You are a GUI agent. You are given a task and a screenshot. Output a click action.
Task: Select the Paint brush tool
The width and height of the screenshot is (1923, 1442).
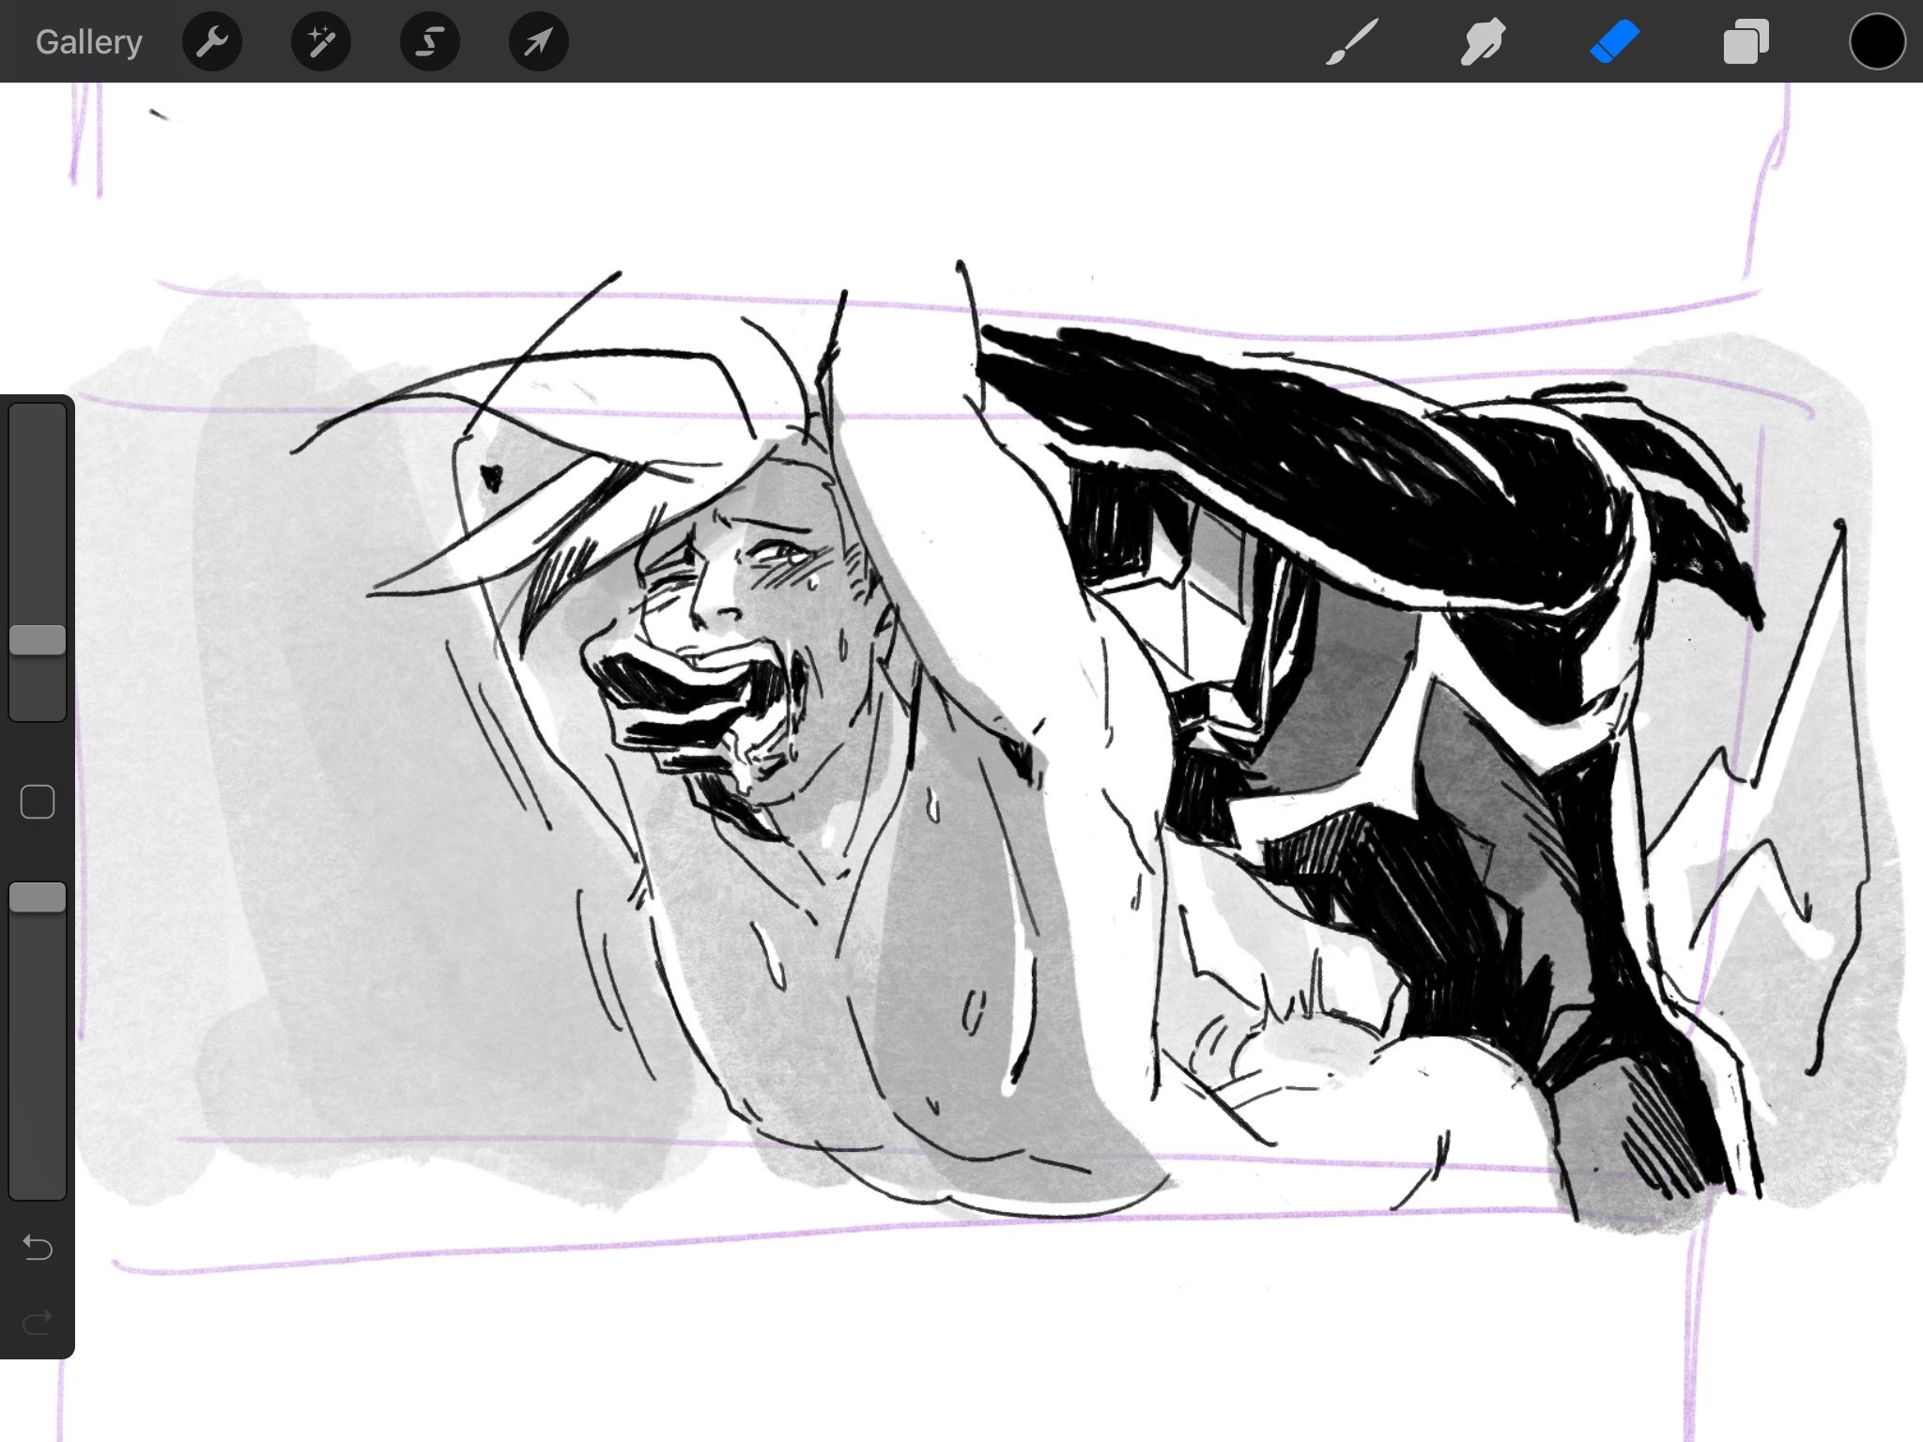(1352, 42)
